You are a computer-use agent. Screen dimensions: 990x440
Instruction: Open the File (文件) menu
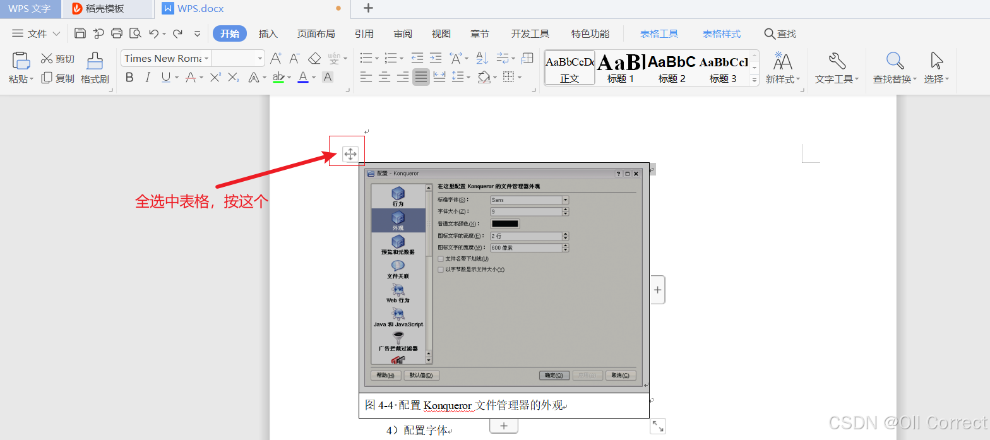(x=36, y=33)
